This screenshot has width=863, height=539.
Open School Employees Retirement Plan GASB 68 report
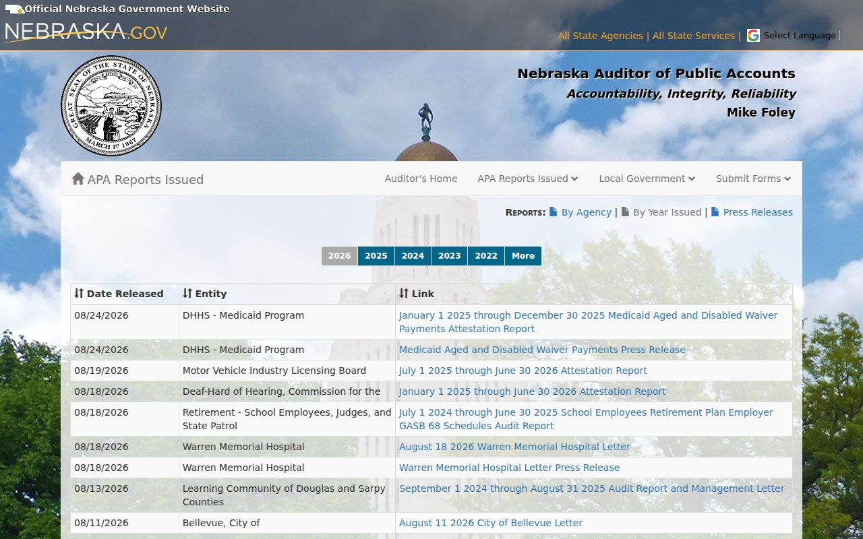pos(587,419)
